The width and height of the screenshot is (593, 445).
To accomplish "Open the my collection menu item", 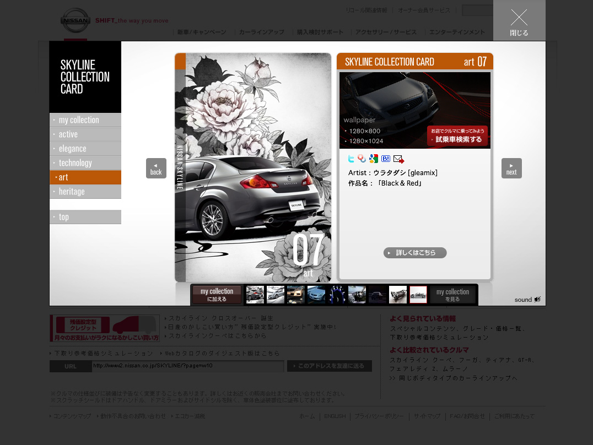I will pos(85,120).
